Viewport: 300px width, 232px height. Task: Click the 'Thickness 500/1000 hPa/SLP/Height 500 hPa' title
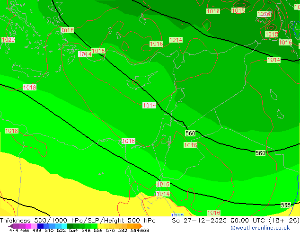78,220
